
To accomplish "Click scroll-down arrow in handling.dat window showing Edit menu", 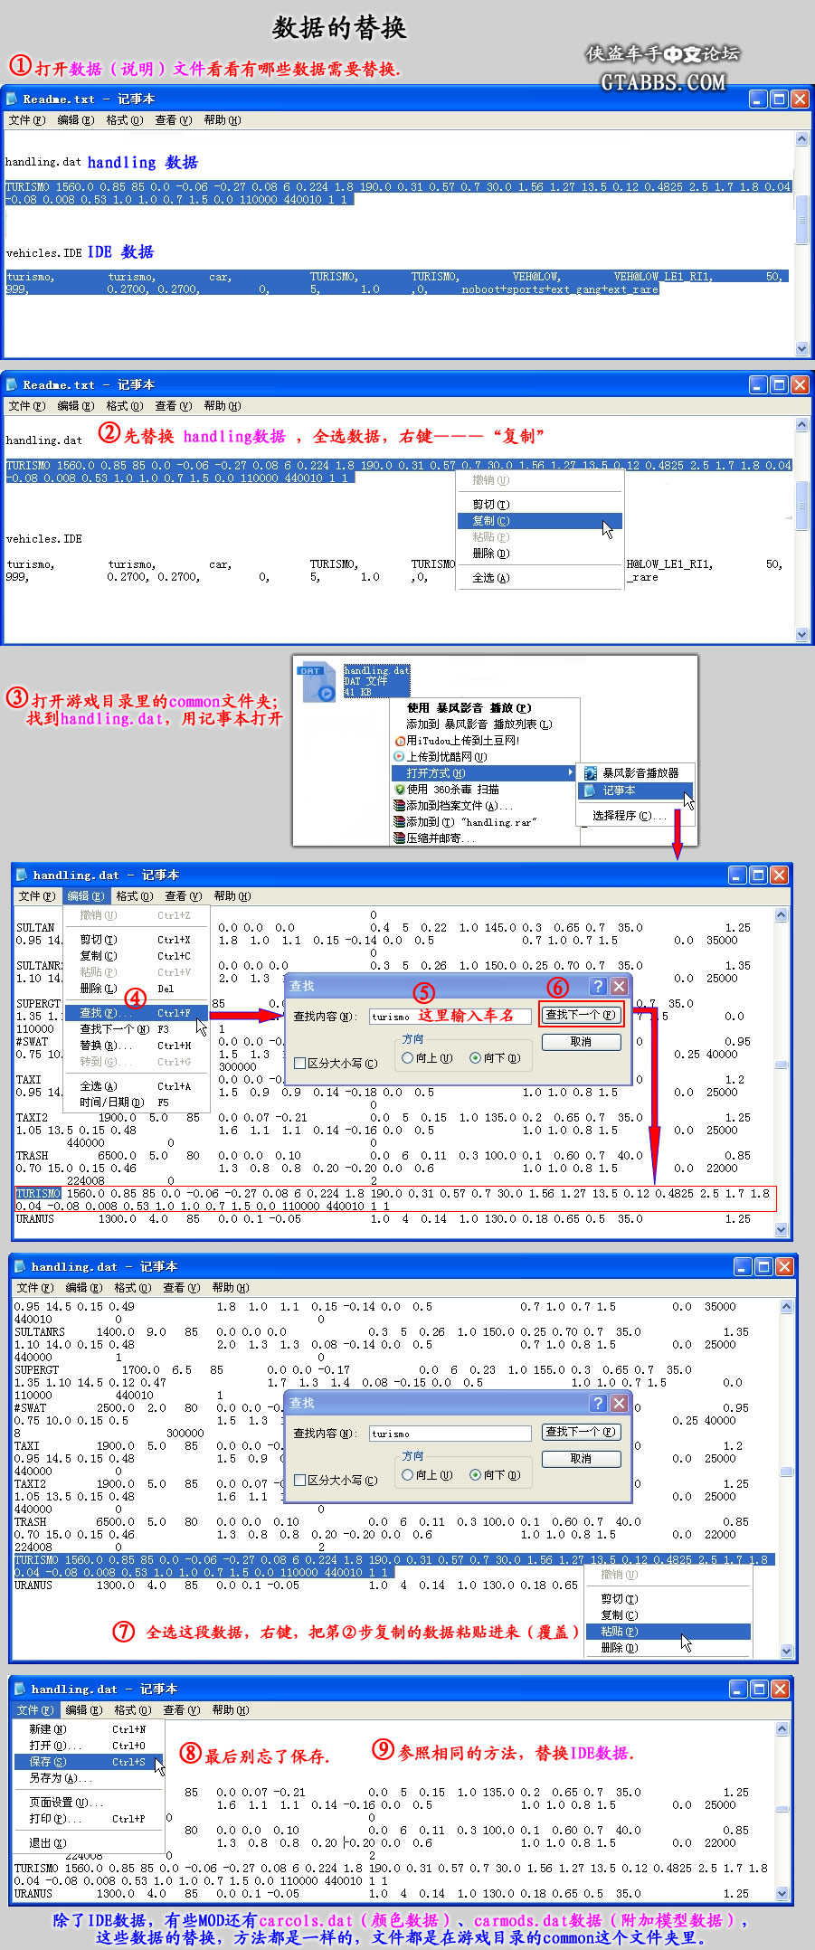I will [x=782, y=1230].
